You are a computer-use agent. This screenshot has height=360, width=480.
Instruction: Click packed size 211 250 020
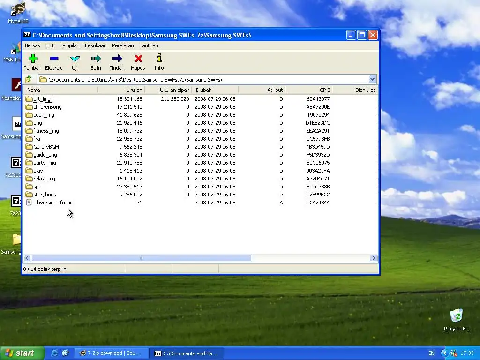pos(175,99)
